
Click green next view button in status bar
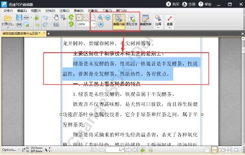[x=150, y=150]
